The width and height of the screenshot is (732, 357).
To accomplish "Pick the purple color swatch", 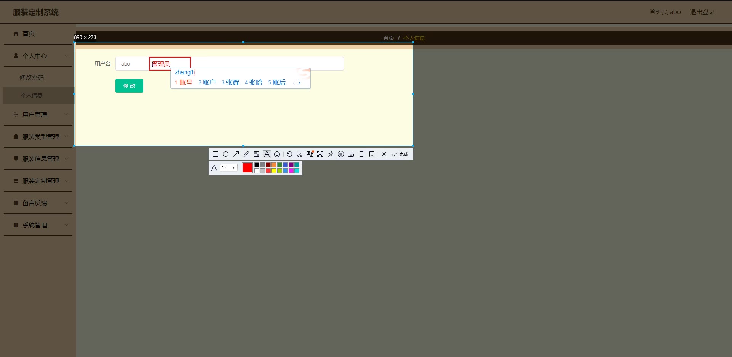I will (x=291, y=165).
